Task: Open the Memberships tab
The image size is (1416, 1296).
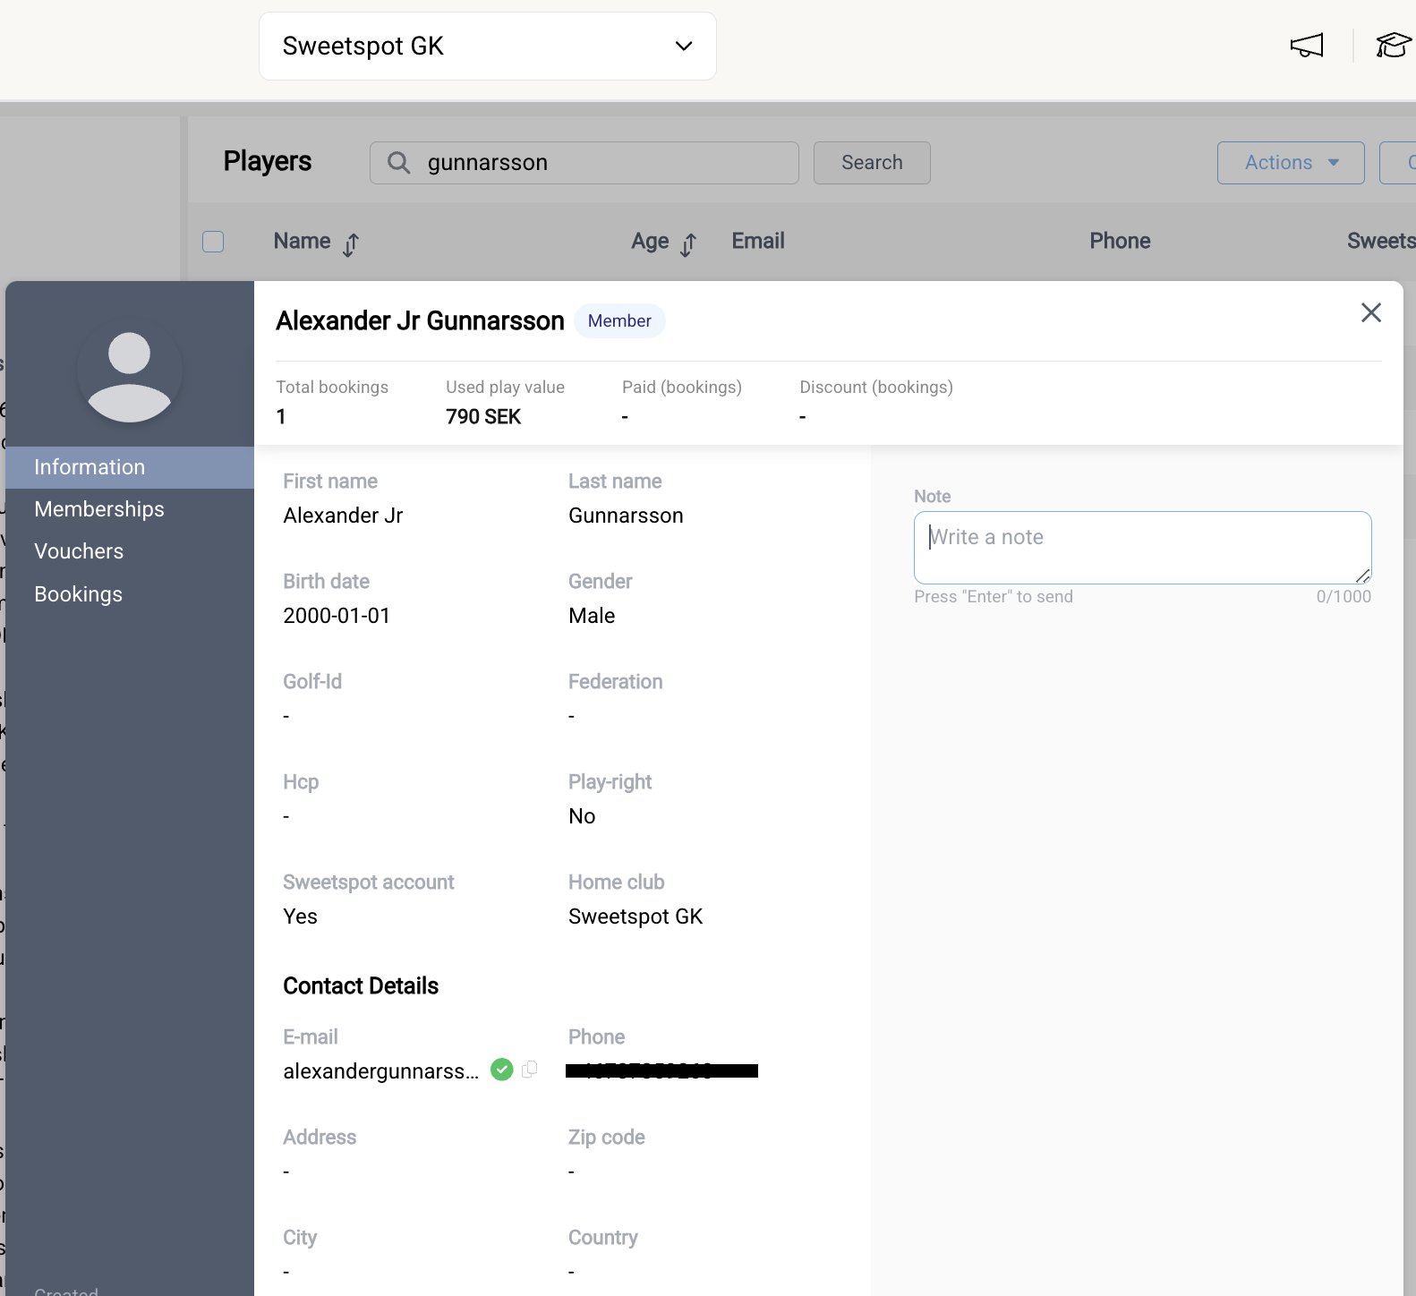Action: [99, 509]
